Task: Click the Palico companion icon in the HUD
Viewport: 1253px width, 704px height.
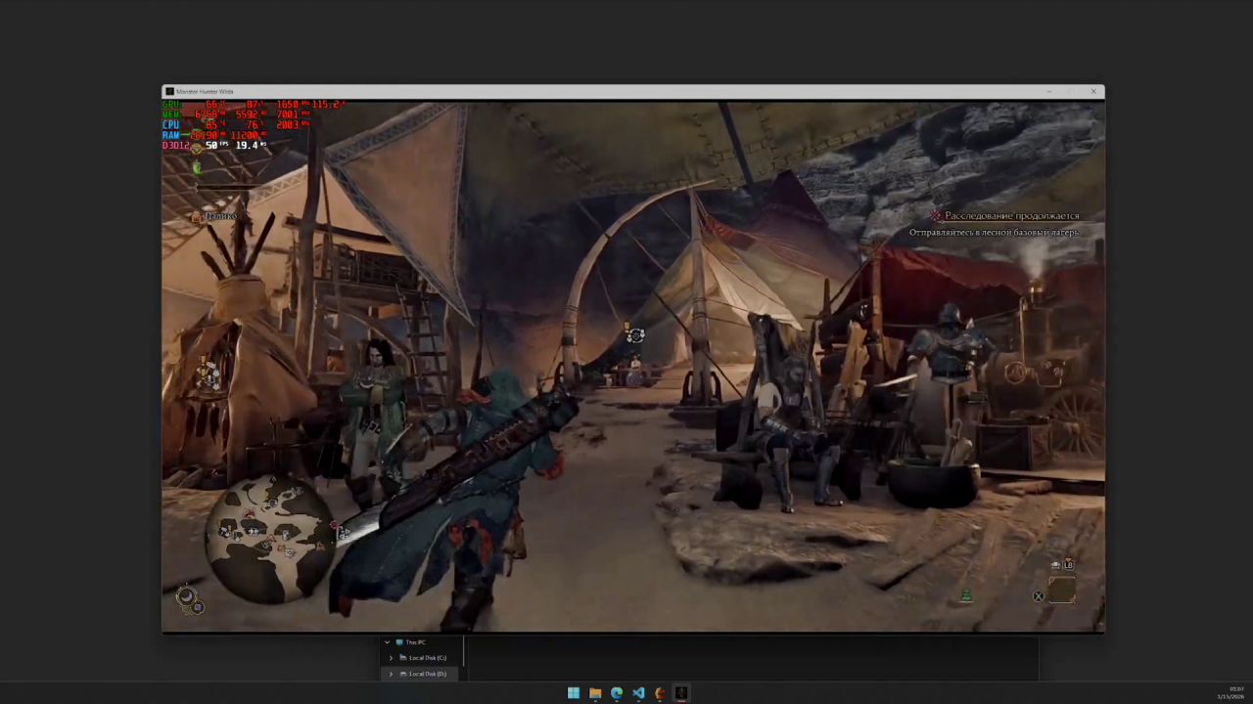Action: (197, 216)
